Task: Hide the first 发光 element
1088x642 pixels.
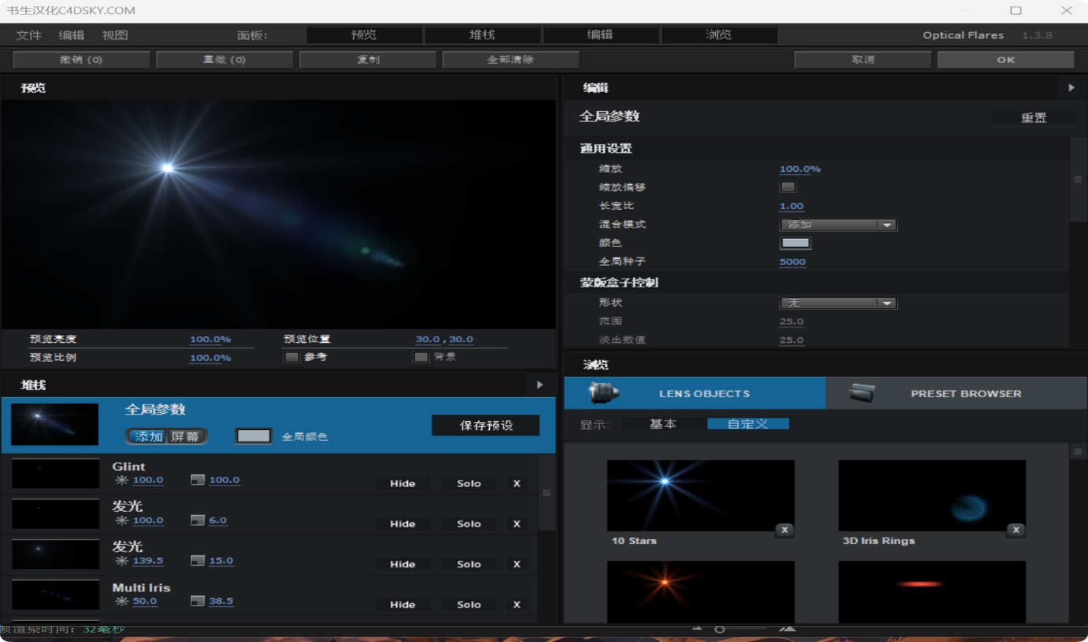Action: coord(403,524)
